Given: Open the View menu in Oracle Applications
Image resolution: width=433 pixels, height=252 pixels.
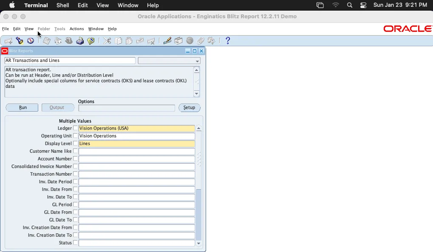Looking at the screenshot, I should tap(29, 29).
